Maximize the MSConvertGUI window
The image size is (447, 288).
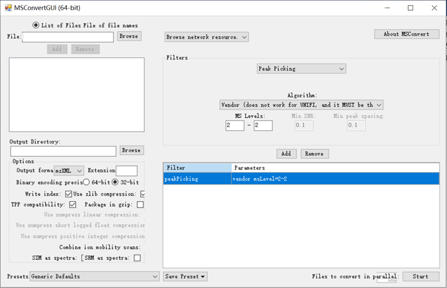tap(410, 8)
